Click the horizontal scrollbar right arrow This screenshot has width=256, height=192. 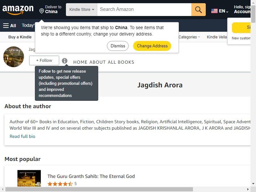click(248, 189)
